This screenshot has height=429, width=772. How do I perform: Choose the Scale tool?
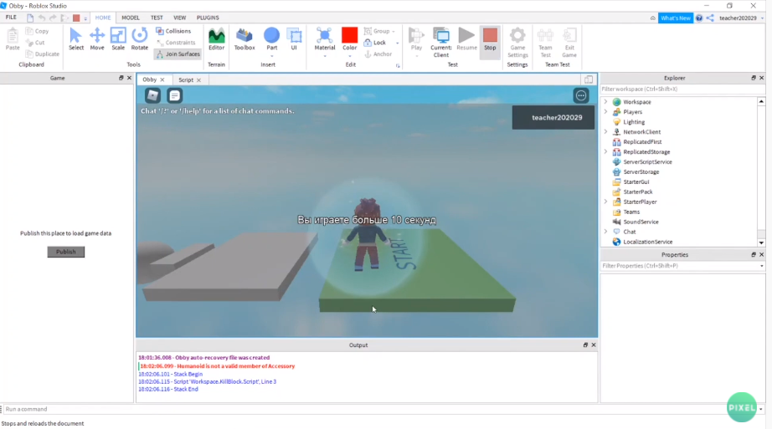coord(118,38)
